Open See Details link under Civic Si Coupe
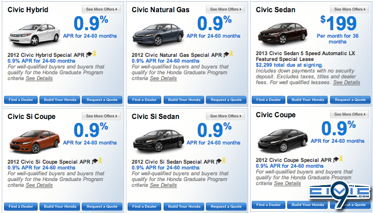Screen dimensions: 373x213 [39, 185]
